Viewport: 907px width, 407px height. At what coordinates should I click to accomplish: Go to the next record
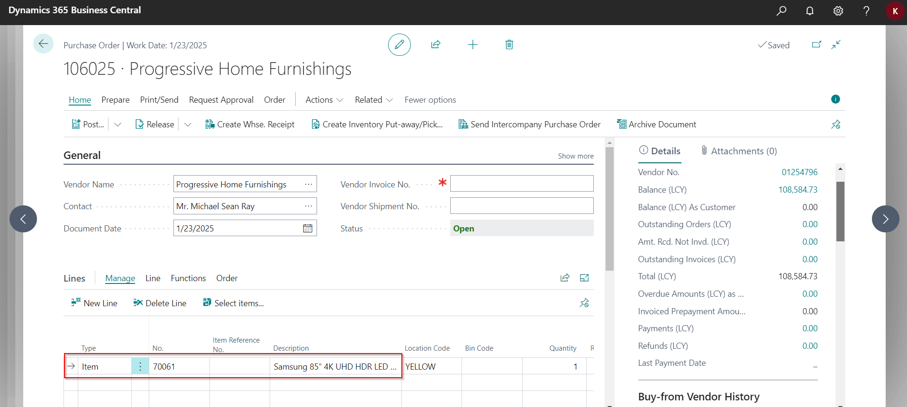(885, 219)
